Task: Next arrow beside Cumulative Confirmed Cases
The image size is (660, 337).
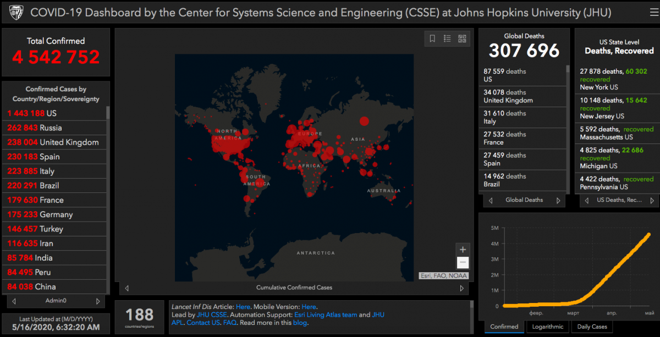Action: (x=462, y=288)
